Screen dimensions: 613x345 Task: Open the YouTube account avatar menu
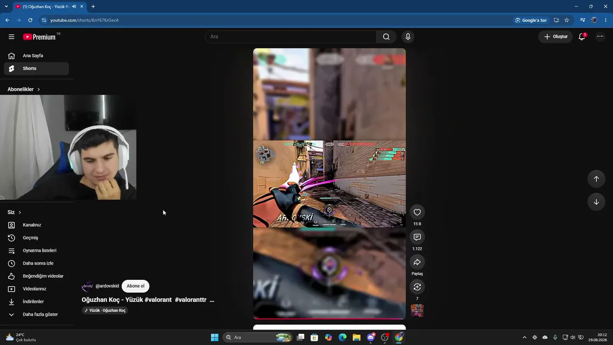[600, 37]
